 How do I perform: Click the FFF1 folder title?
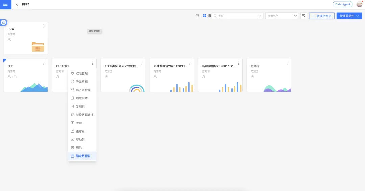pos(26,4)
